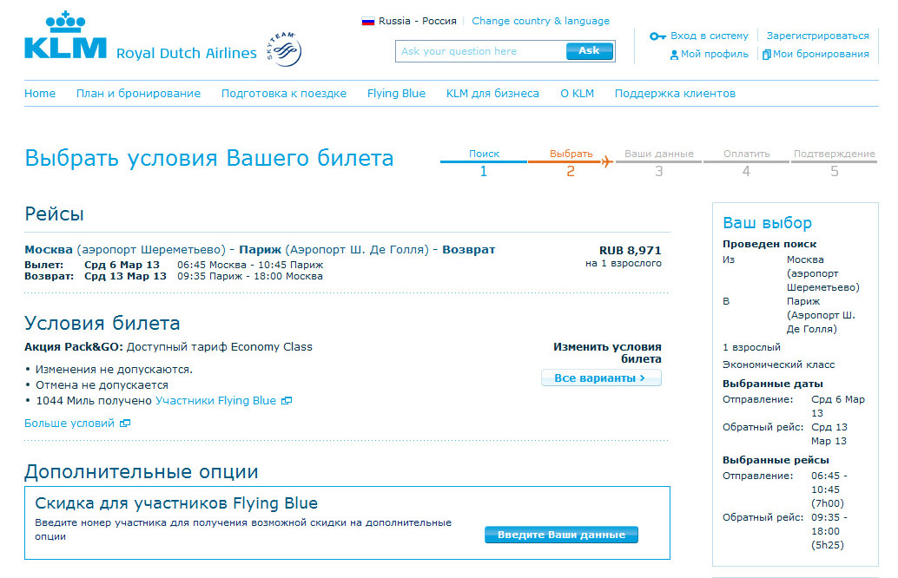This screenshot has height=578, width=898.
Task: Focus the Ask your question here field
Action: (480, 51)
